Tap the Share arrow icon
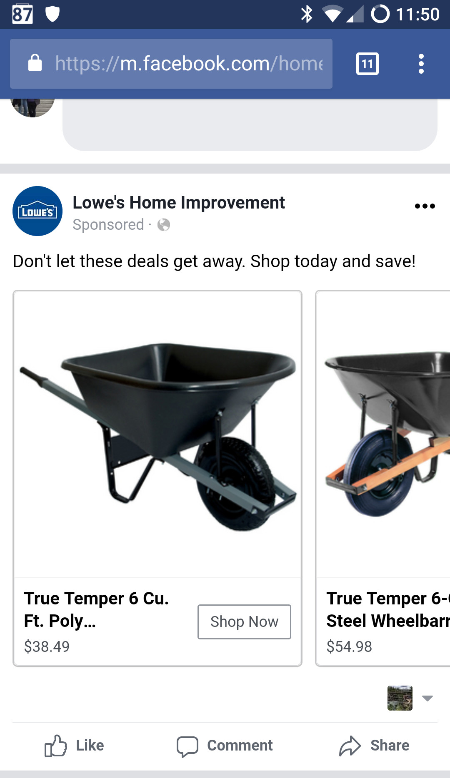Screen dimensions: 450x778 (x=350, y=746)
